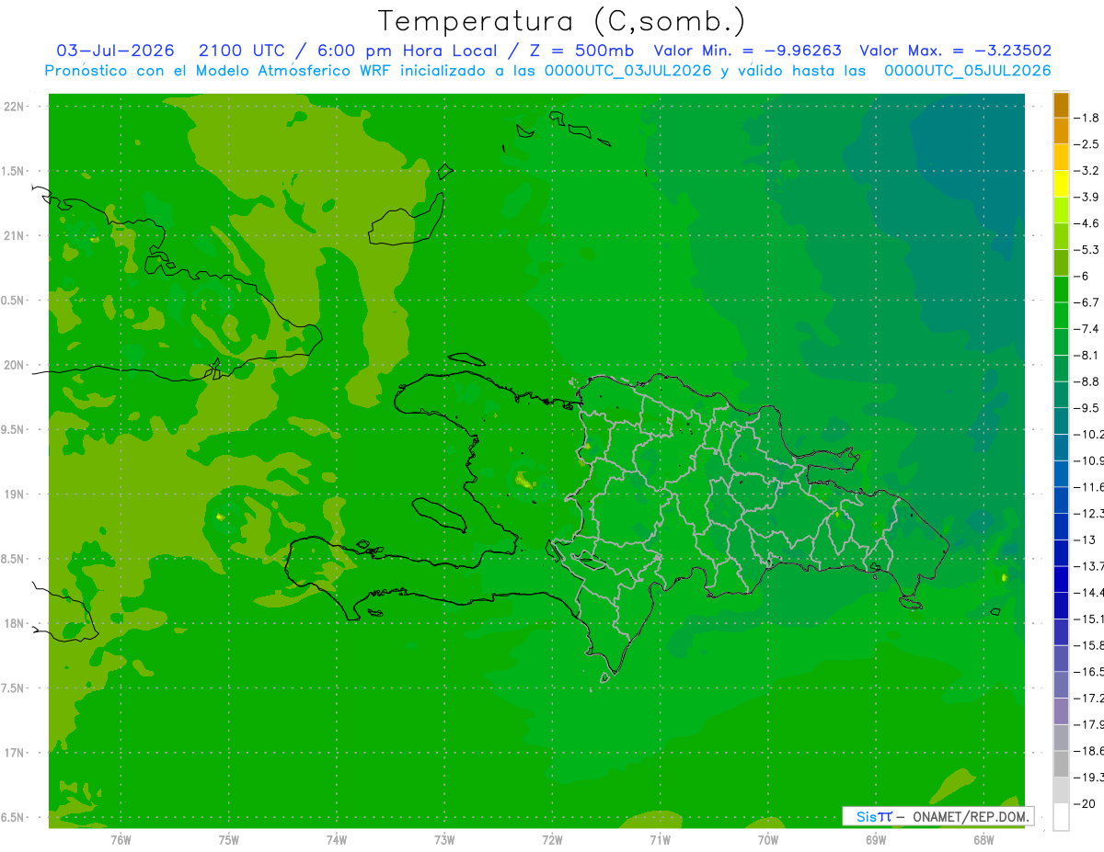This screenshot has width=1104, height=852.
Task: Click latitude label "20N"
Action: coord(14,365)
